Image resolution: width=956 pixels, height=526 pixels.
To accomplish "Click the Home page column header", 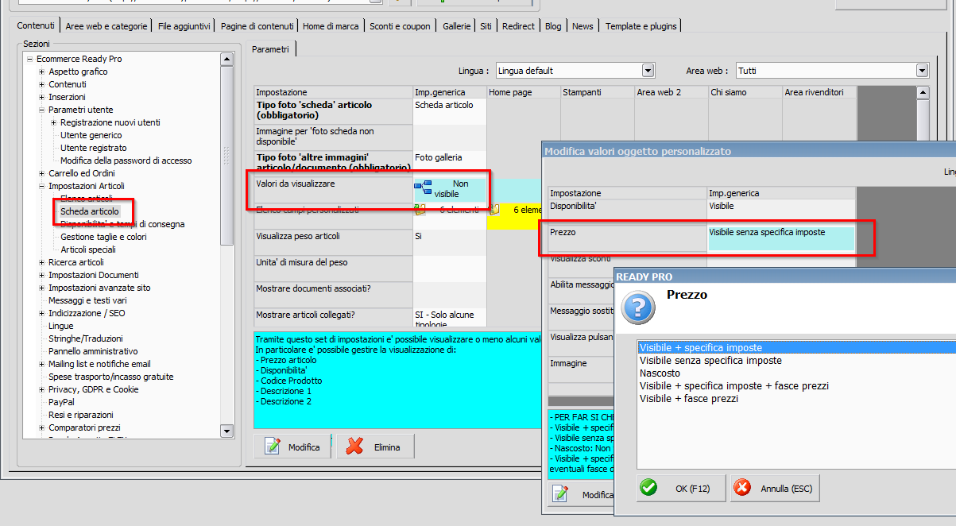I will [x=524, y=92].
